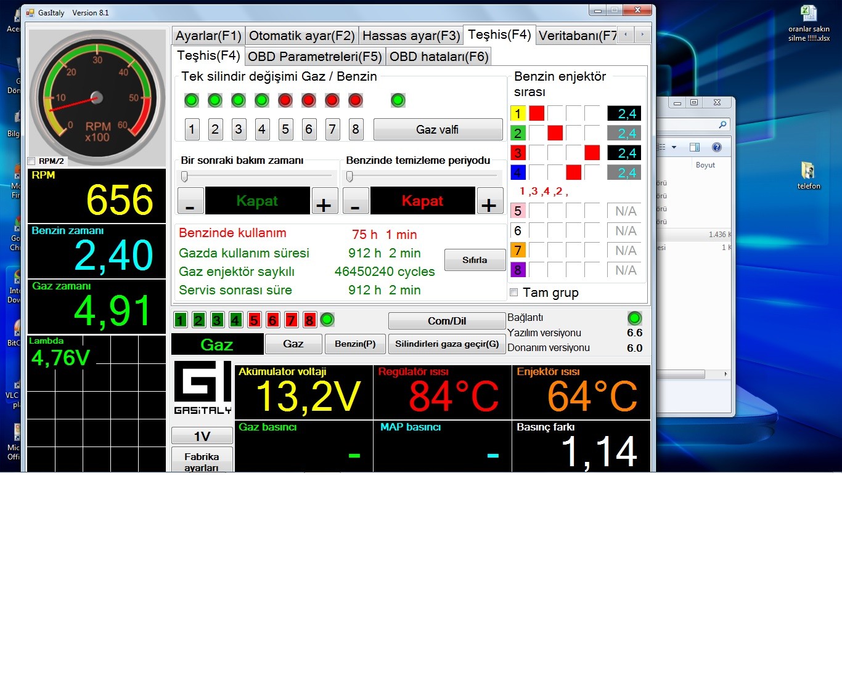Viewport: 842px width, 683px height.
Task: Toggle green cylinder 1 box in bottom row
Action: point(180,320)
